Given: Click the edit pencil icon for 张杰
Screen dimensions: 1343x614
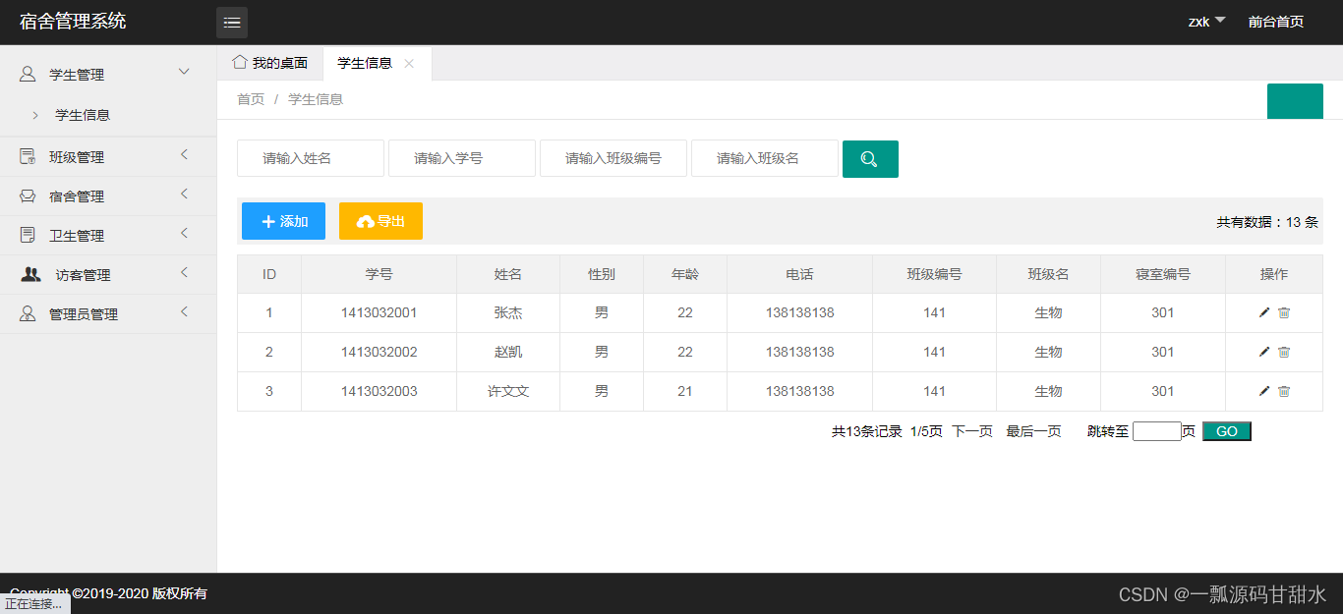Looking at the screenshot, I should (1263, 312).
